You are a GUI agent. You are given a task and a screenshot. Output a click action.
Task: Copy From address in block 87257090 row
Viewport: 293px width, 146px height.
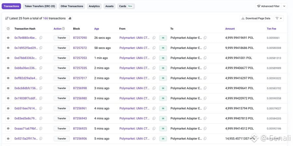coord(154,38)
